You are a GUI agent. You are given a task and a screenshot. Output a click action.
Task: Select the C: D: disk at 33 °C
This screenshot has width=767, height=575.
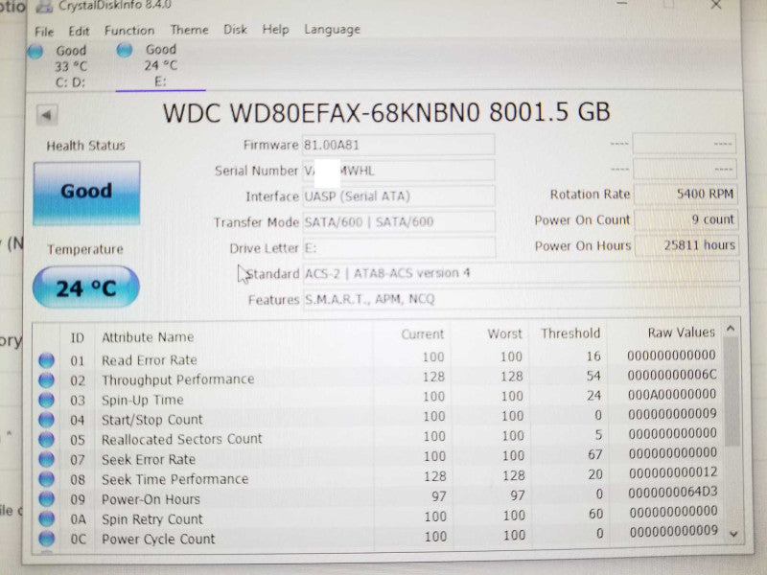point(70,66)
